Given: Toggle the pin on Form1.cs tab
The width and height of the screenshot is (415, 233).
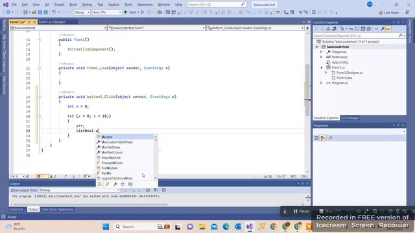Looking at the screenshot, I should tap(29, 22).
